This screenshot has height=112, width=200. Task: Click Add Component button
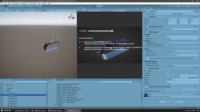171,102
